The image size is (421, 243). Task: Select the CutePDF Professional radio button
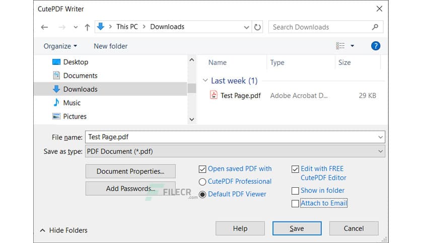(x=202, y=182)
